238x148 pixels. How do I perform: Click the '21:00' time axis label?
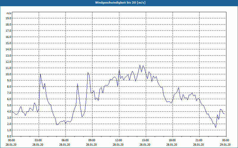199,140
